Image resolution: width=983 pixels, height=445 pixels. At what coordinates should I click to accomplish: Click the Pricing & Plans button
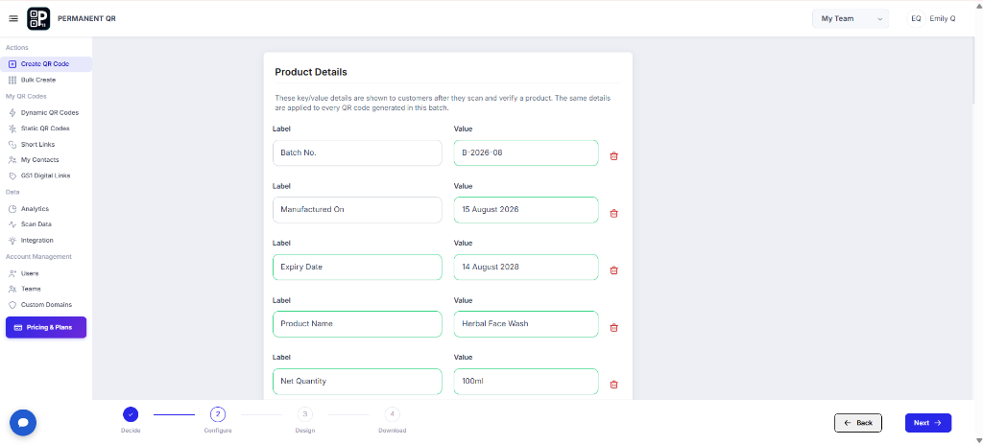46,327
